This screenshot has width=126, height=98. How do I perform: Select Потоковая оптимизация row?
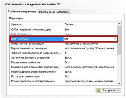point(64,76)
